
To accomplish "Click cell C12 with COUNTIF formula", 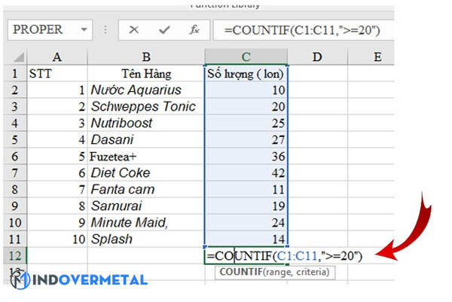I will [x=246, y=256].
